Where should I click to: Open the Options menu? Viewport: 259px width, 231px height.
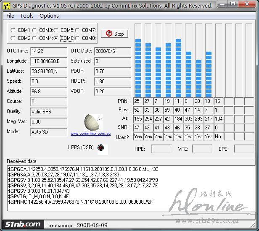pos(49,16)
